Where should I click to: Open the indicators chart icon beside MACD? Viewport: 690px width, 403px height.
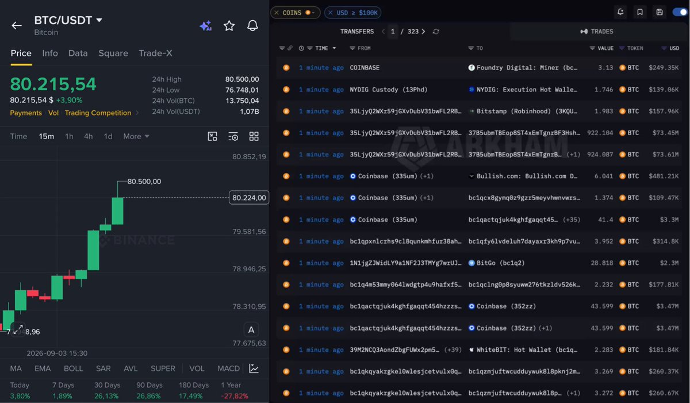point(254,369)
